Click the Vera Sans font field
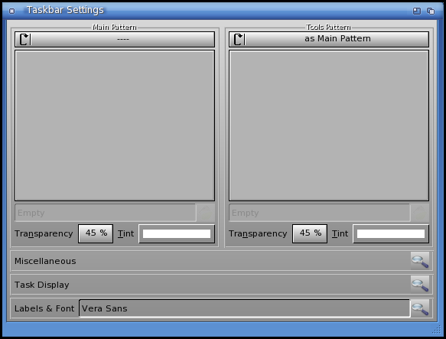 244,308
